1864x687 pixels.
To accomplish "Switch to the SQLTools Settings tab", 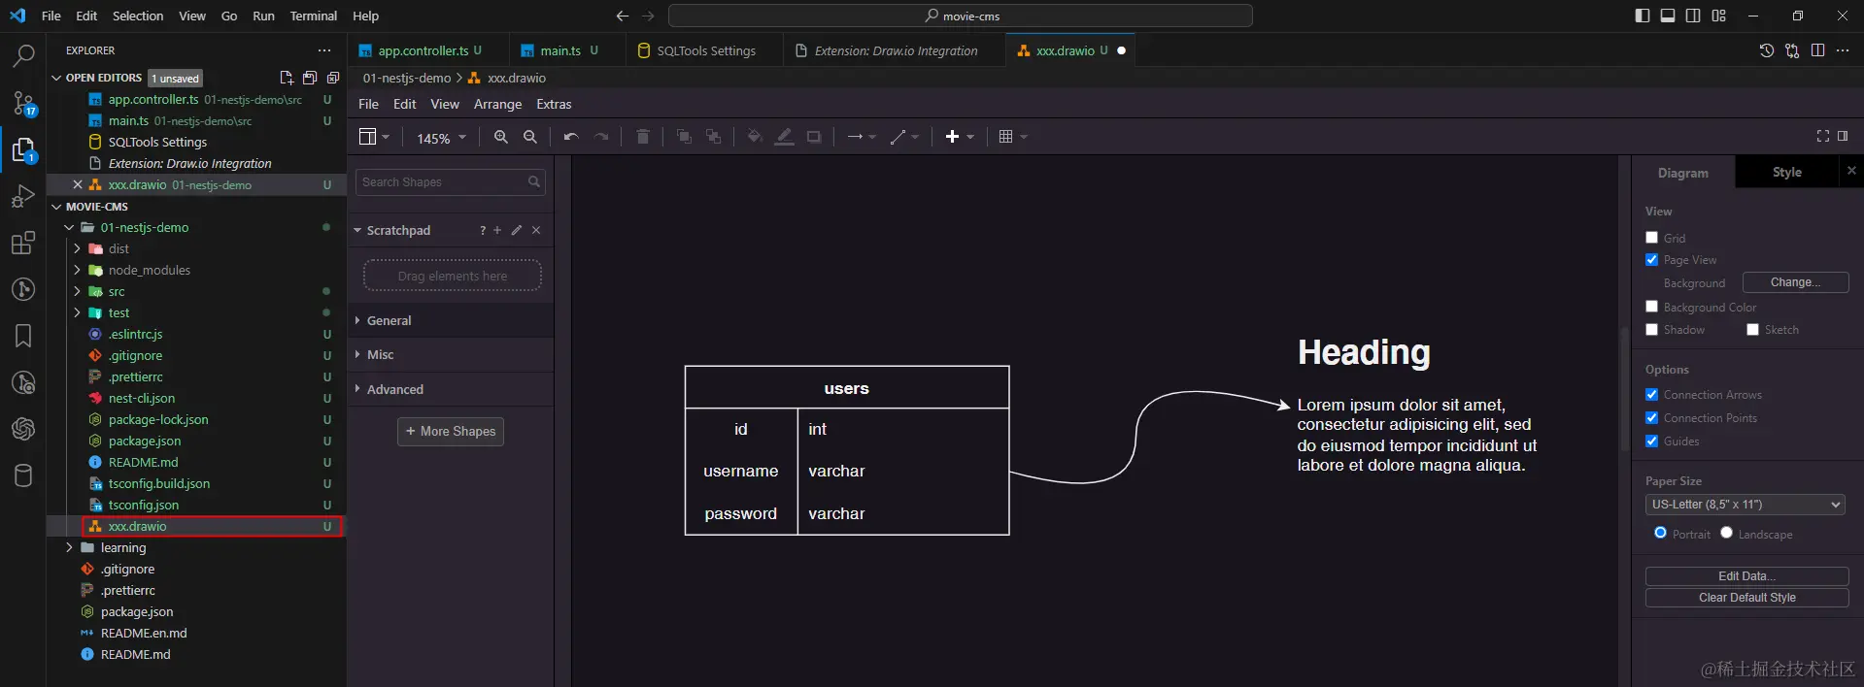I will pyautogui.click(x=705, y=50).
